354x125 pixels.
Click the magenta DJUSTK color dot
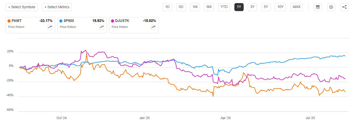tap(113, 21)
